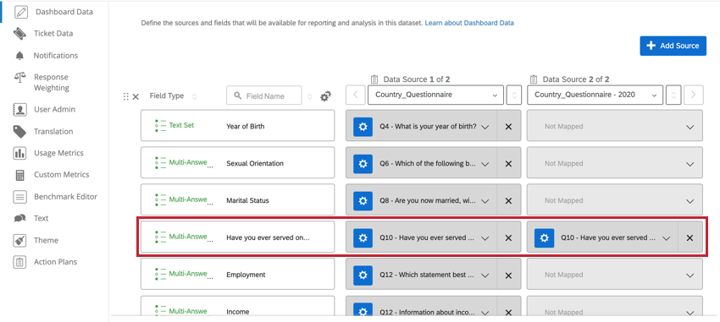
Task: Expand Q4 year of birth field dropdown
Action: [485, 127]
